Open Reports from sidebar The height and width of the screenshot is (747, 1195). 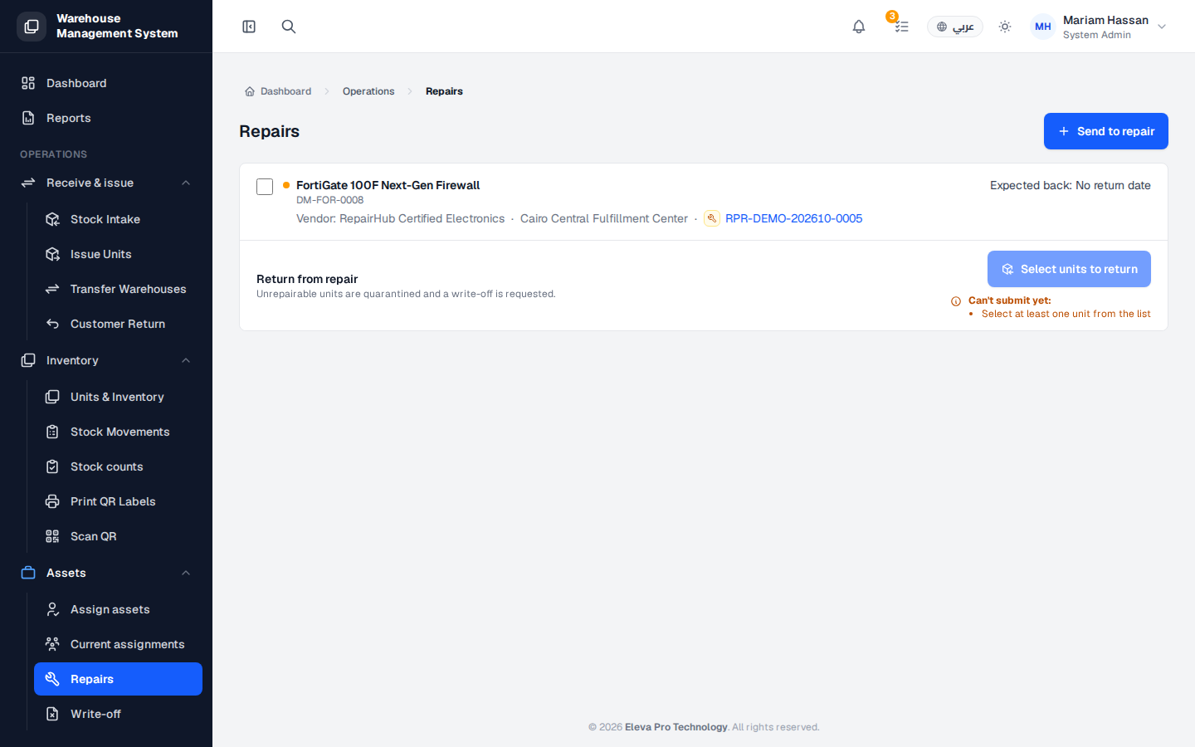coord(106,118)
